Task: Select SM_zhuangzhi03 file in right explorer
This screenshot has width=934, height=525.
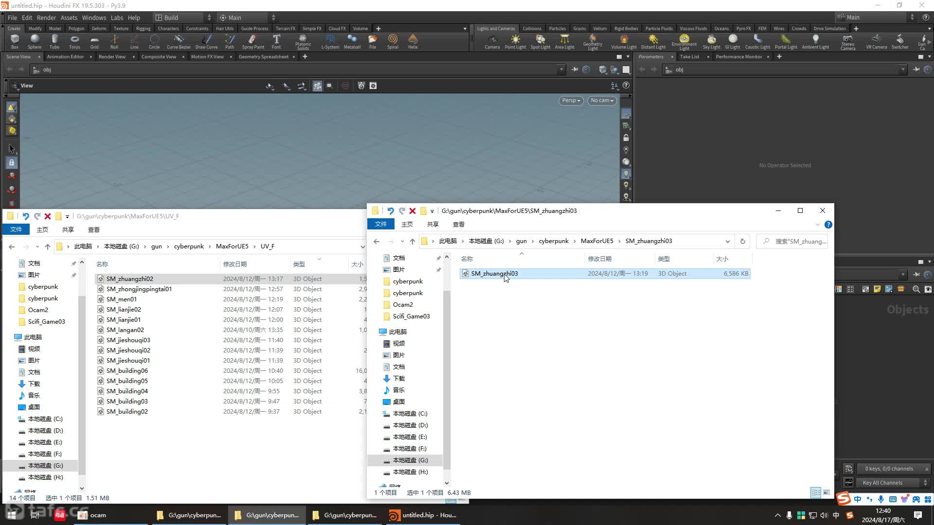Action: [x=605, y=274]
